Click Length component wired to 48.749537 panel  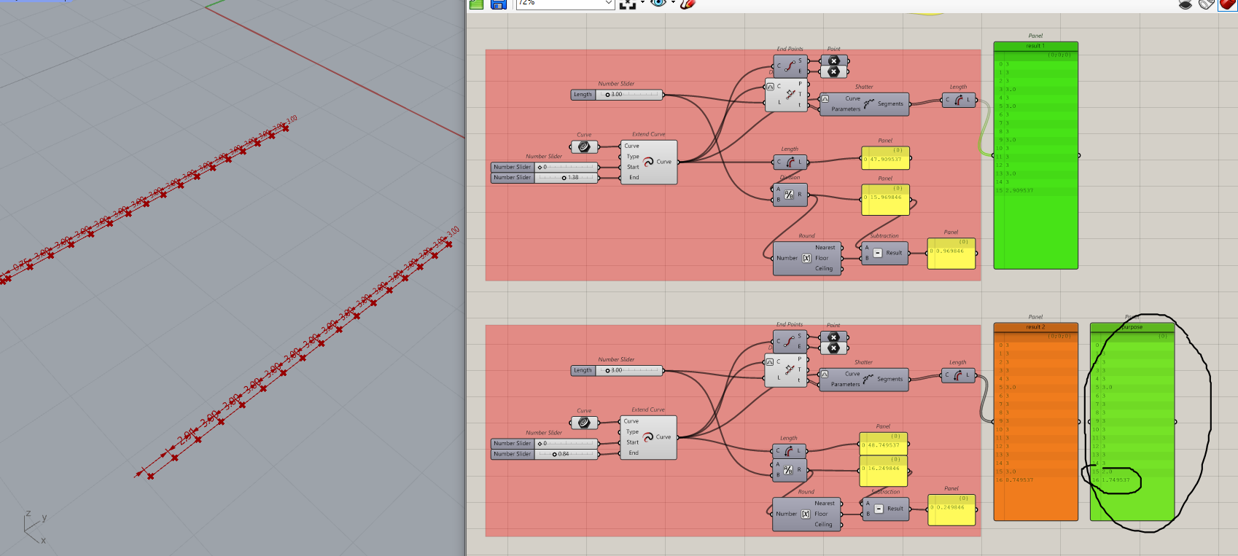789,451
